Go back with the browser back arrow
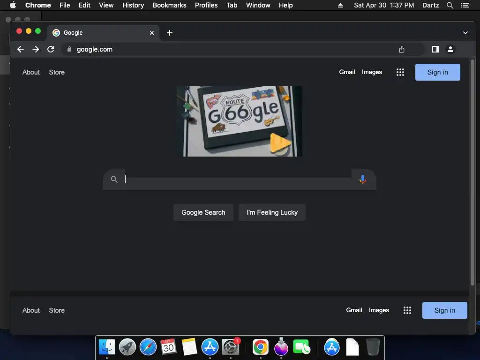The height and width of the screenshot is (360, 480). pos(21,49)
